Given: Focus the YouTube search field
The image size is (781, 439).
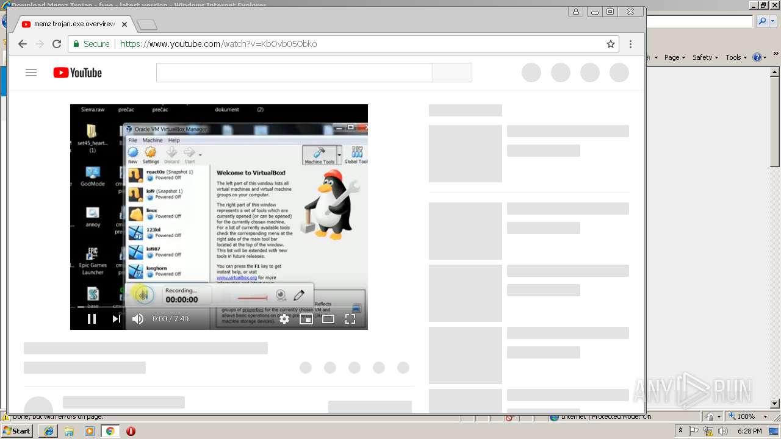Looking at the screenshot, I should click(x=294, y=73).
